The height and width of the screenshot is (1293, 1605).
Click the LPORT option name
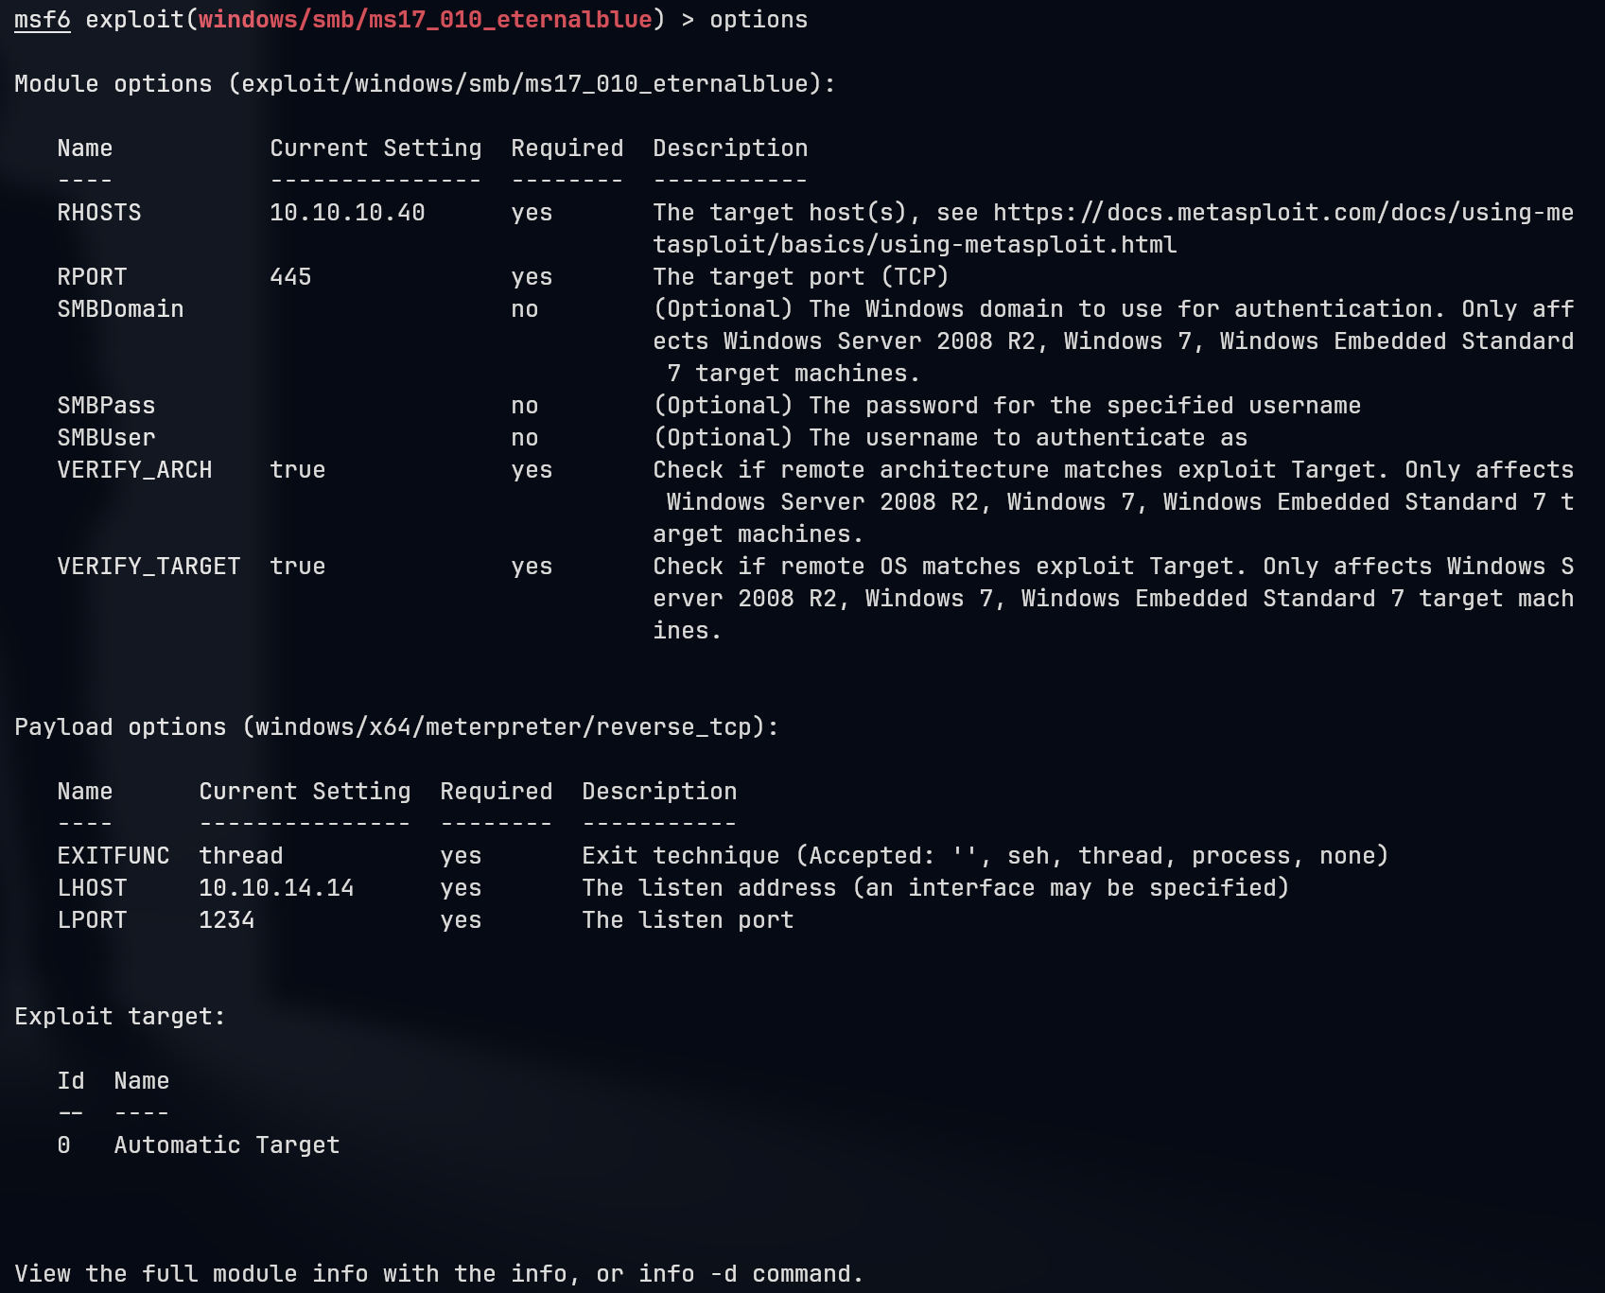pyautogui.click(x=92, y=920)
